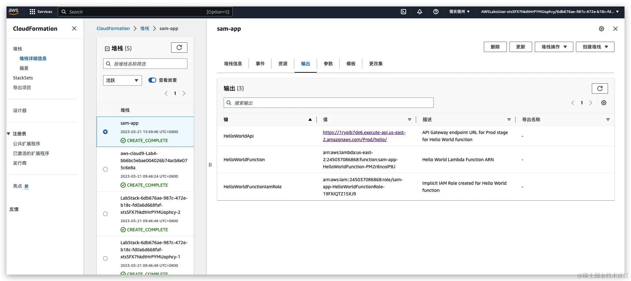Open 偏差 in the sidebar
The width and height of the screenshot is (631, 281).
coord(24,68)
